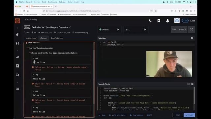The height and width of the screenshot is (119, 211).
Task: Open the Bewerken menu
Action: click(37, 2)
